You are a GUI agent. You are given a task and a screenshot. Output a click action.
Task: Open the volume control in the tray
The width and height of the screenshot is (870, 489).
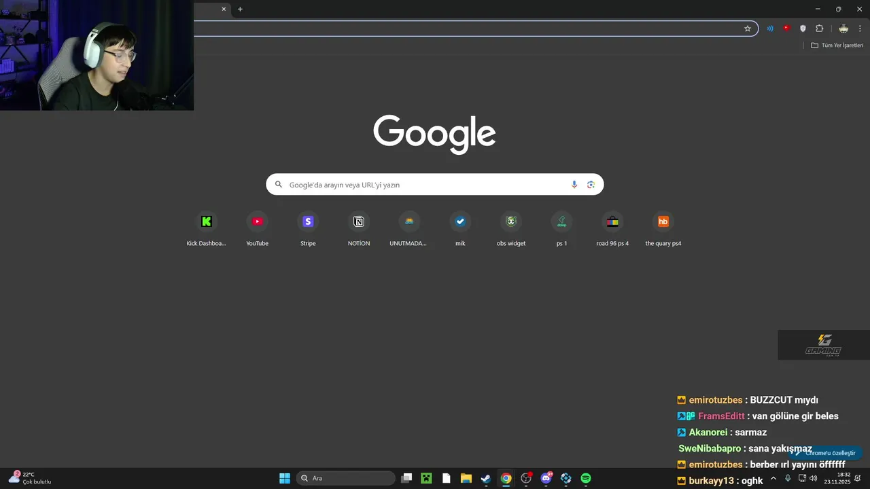(x=814, y=478)
